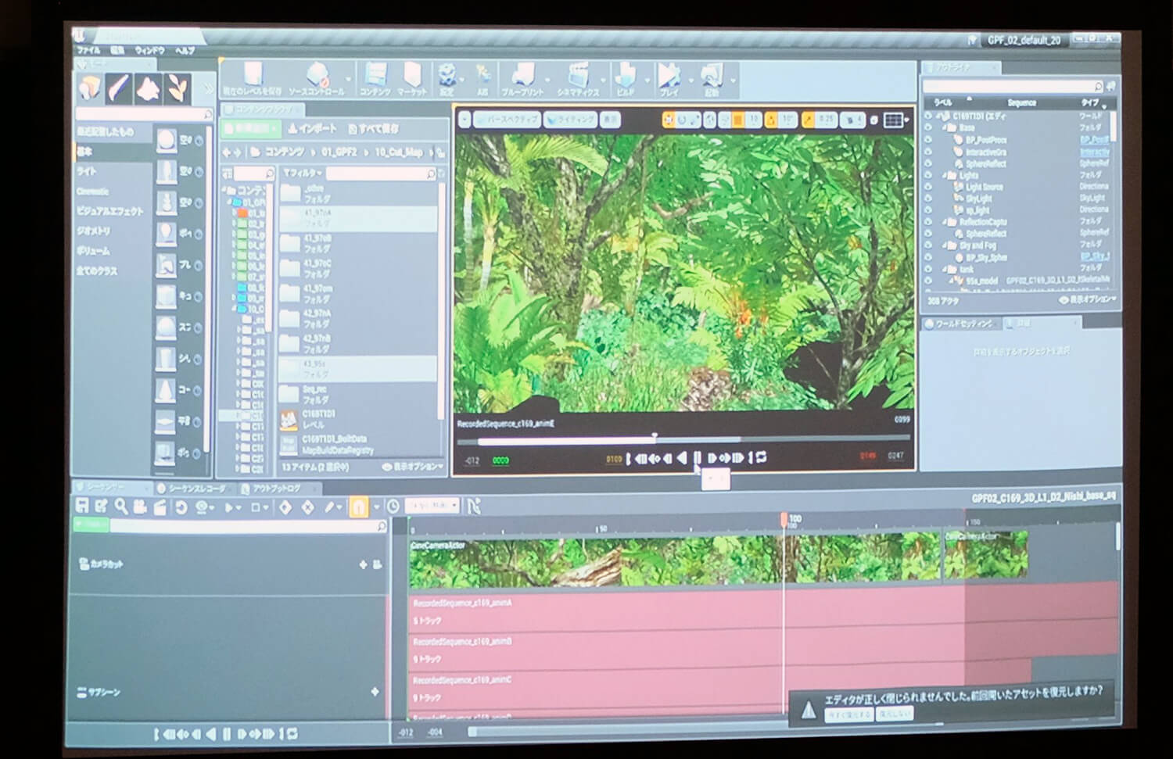Click the Save All (すべて保存) button

pyautogui.click(x=374, y=128)
